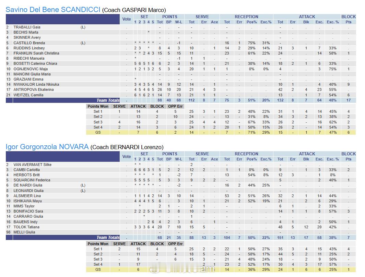Click Novara total receptions value 104

[x=227, y=238]
